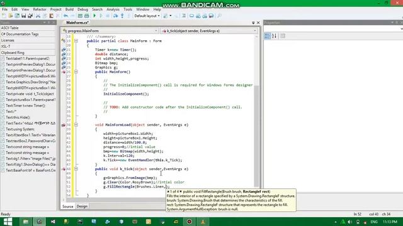
Task: Switch to the Source tab
Action: click(68, 207)
